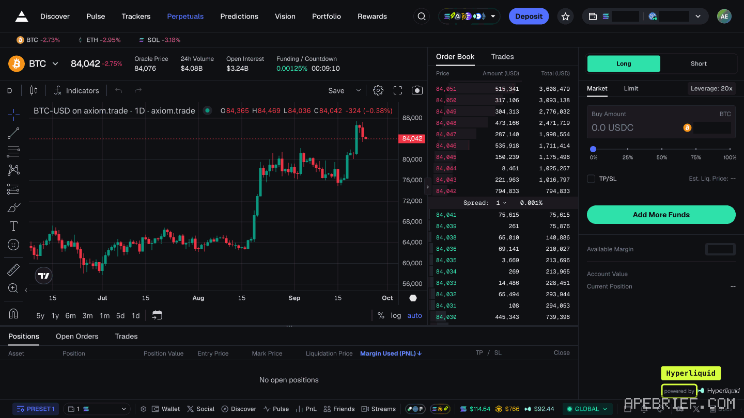Toggle the magnet snapping tool
This screenshot has width=744, height=418.
click(x=13, y=314)
